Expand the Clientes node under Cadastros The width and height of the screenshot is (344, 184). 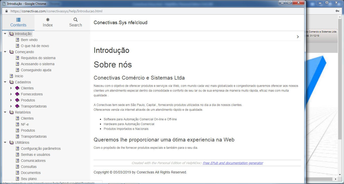[x=11, y=88]
